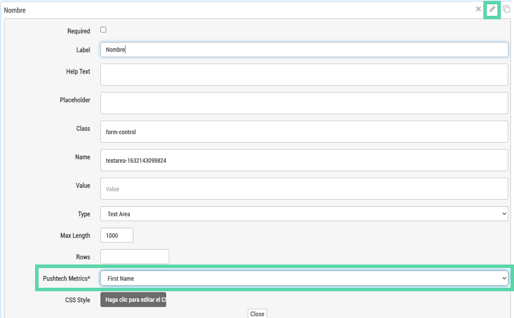Viewport: 514px width, 318px height.
Task: Click into the Placeholder input box
Action: [x=304, y=103]
